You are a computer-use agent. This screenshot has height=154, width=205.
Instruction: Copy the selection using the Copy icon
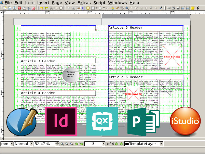point(56,8)
